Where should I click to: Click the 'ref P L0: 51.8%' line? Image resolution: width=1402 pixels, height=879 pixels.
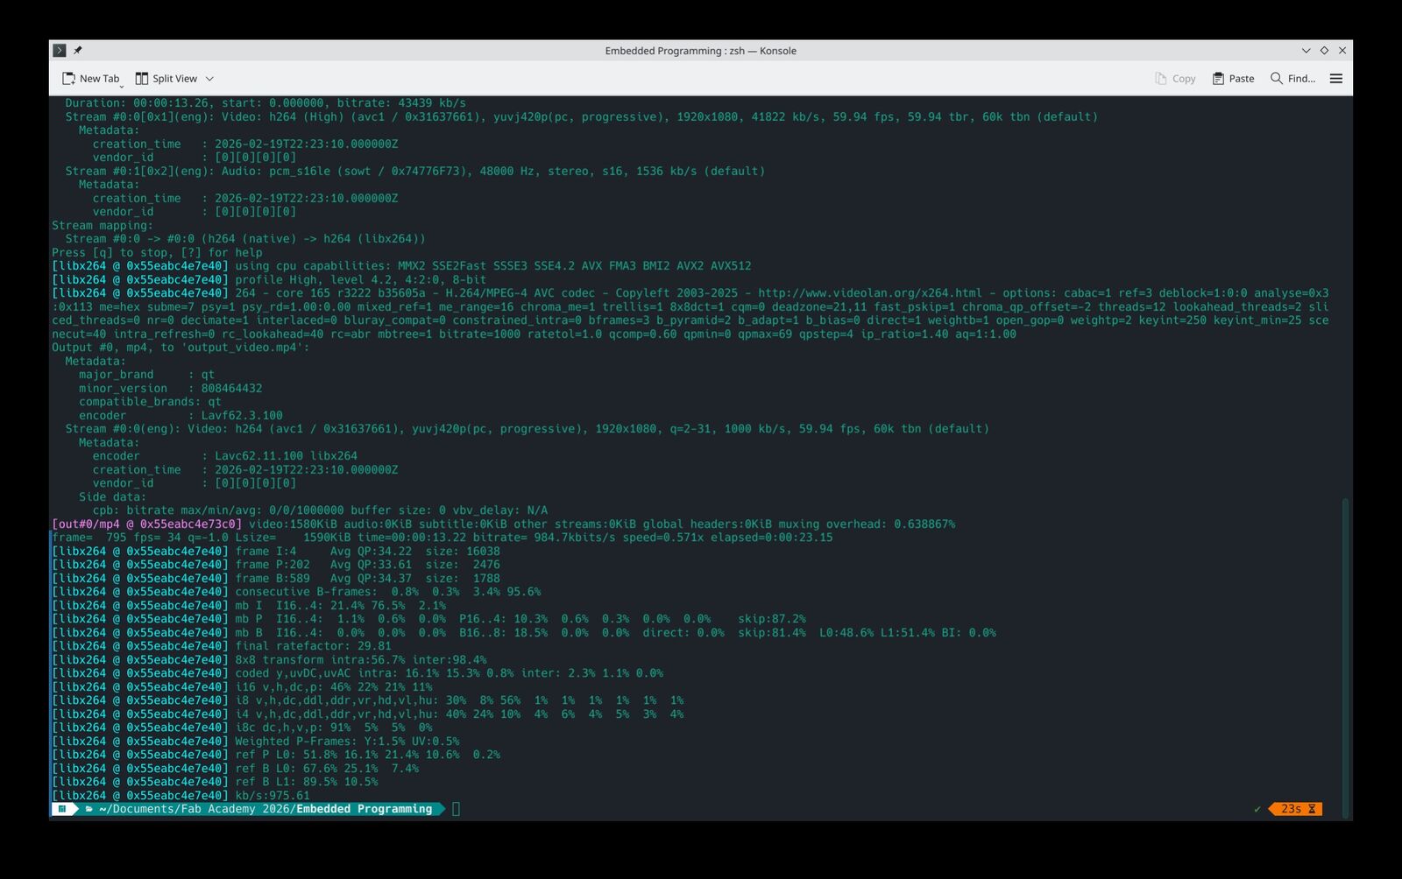(x=276, y=755)
